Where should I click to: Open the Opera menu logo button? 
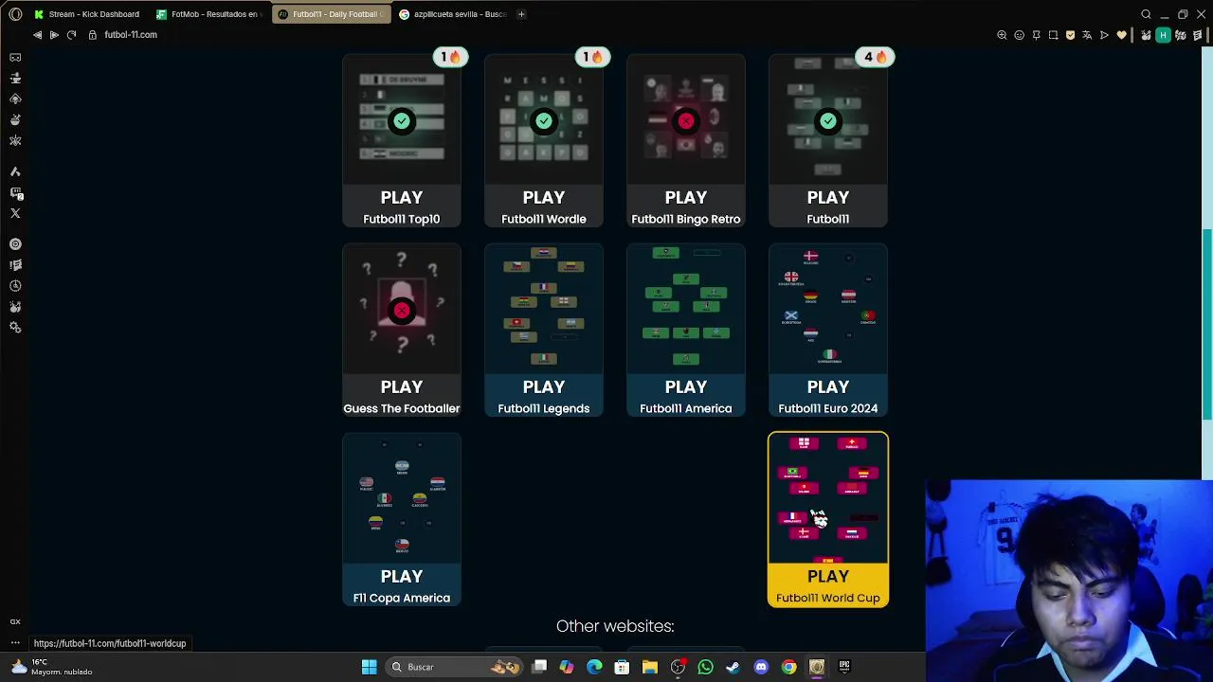15,14
